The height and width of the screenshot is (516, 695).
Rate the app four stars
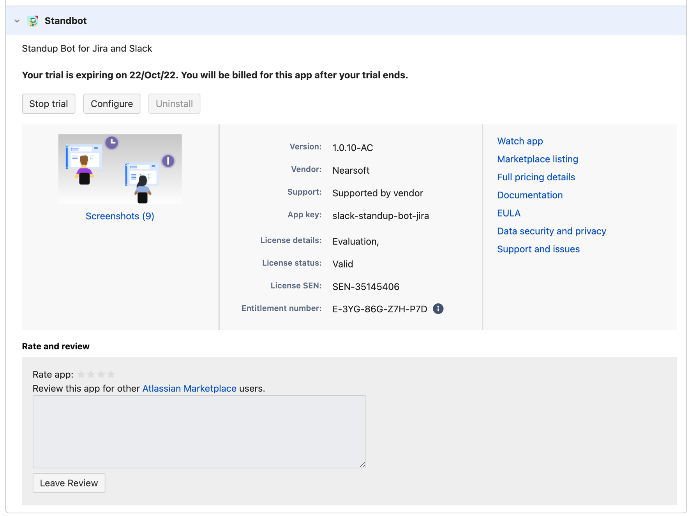coord(111,374)
